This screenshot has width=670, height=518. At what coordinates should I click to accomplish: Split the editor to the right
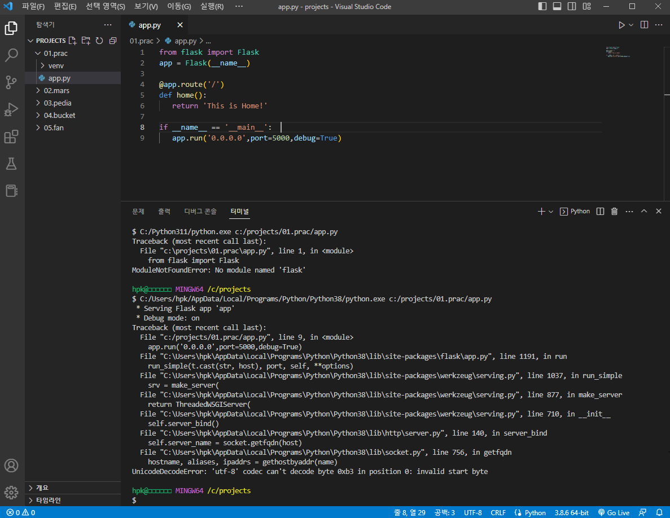click(645, 25)
